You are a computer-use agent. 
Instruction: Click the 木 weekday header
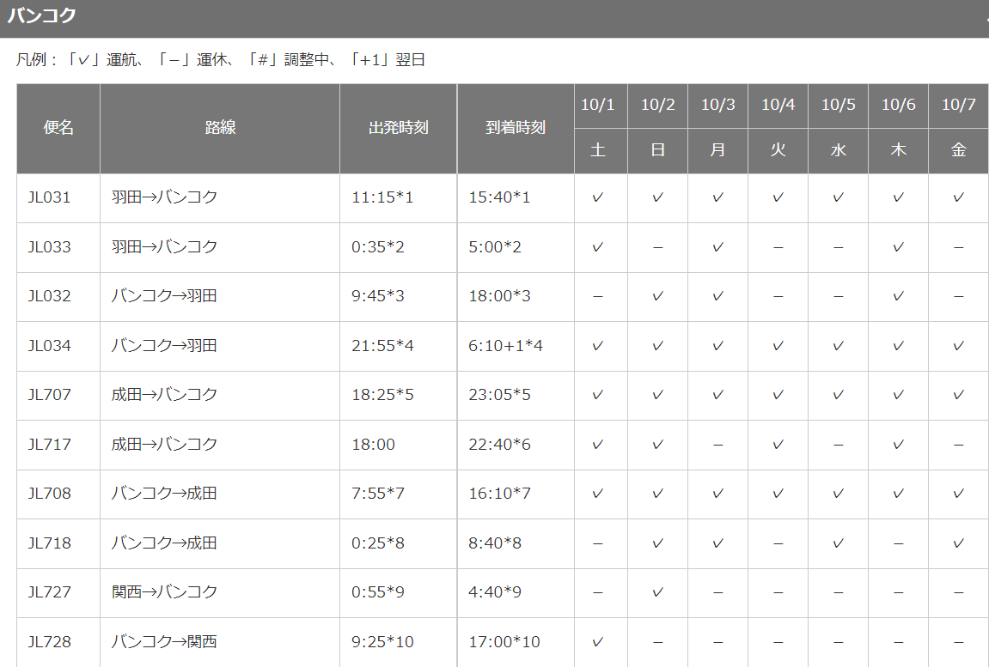[x=898, y=150]
